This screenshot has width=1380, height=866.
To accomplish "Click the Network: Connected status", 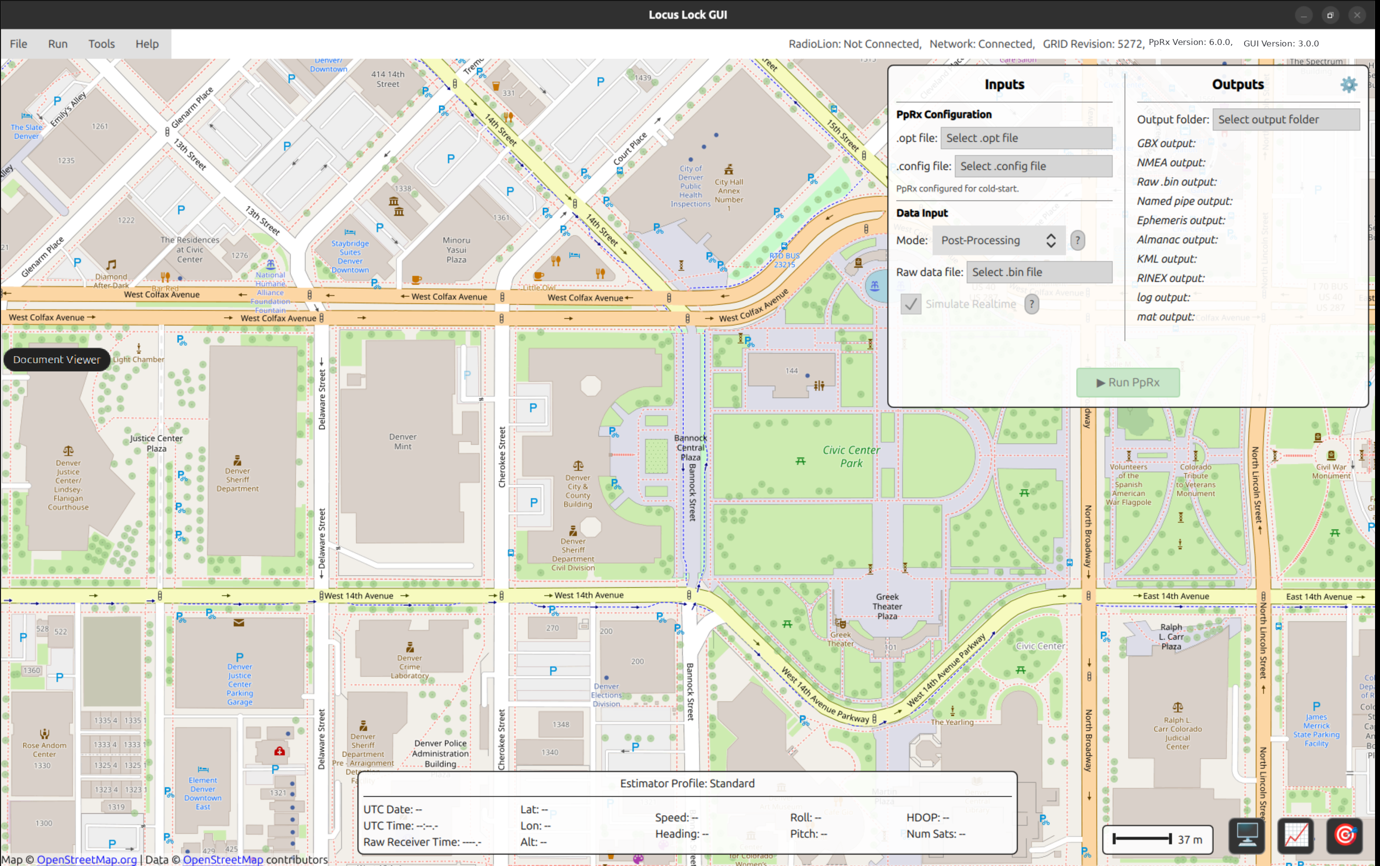I will click(982, 44).
